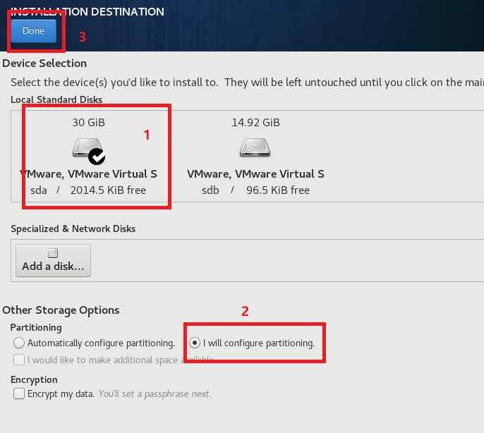This screenshot has height=433, width=484.
Task: Click the 'Specialized & Network Disks' heading
Action: pyautogui.click(x=73, y=228)
